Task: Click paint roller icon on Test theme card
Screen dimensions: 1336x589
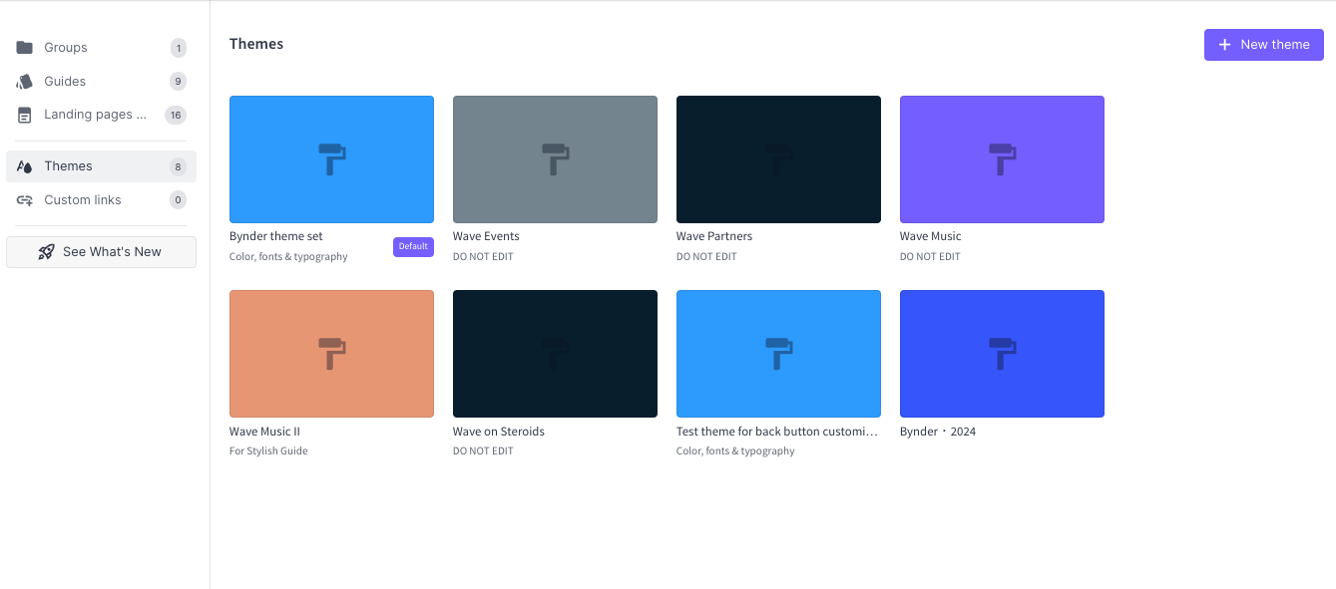Action: 779,354
